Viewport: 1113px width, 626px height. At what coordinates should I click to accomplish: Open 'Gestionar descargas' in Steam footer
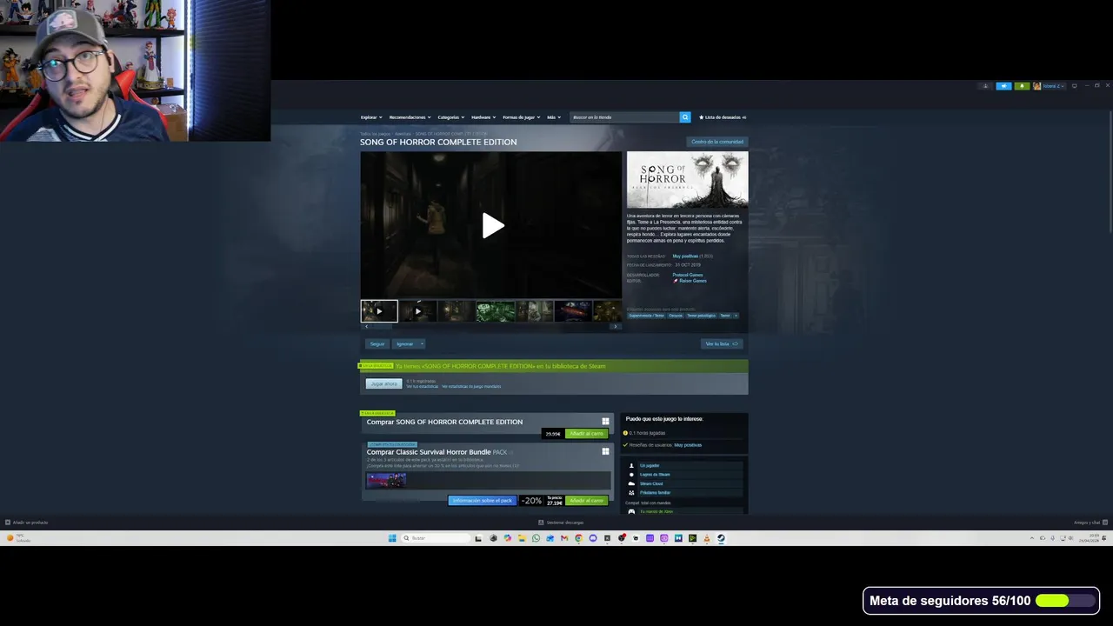[x=561, y=523]
